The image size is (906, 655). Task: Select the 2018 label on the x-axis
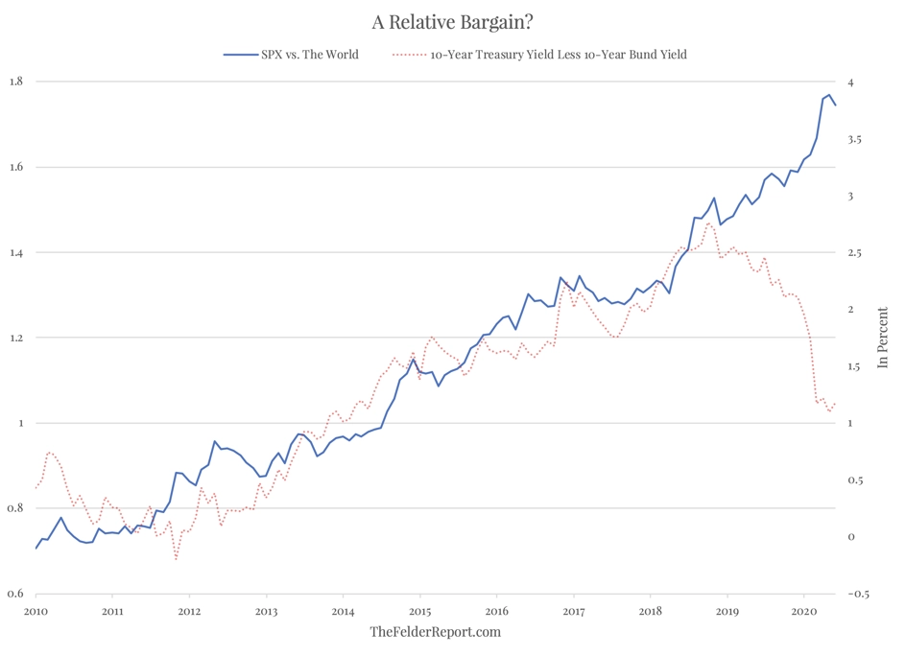650,611
